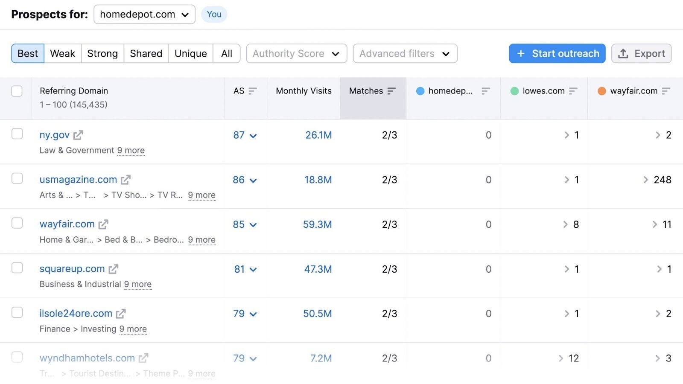
Task: Open ilsole24ore.com external link icon
Action: [x=121, y=314]
